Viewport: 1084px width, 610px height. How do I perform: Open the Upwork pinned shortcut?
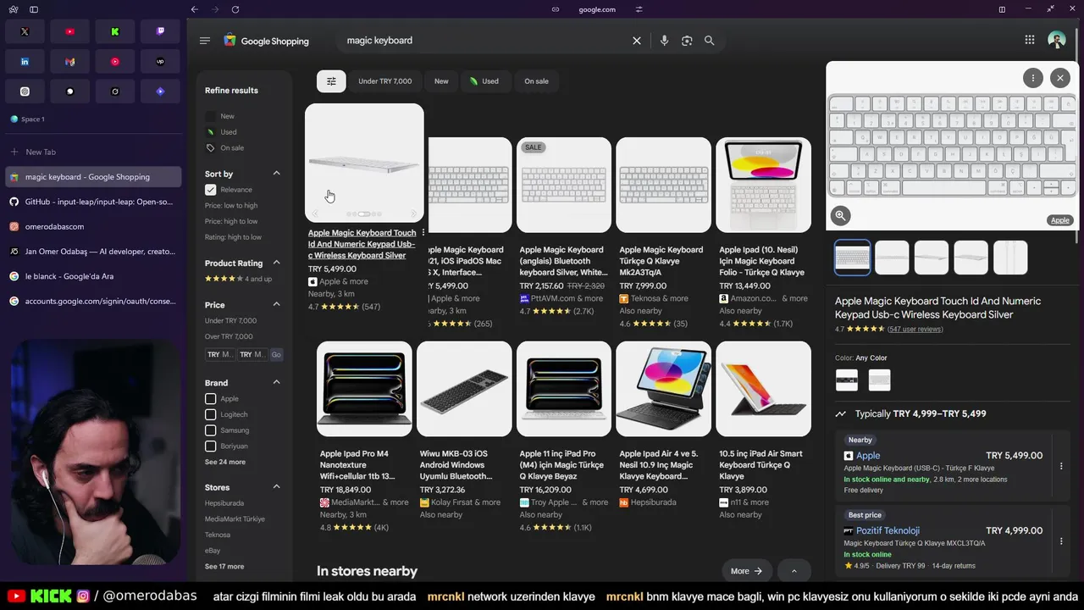160,62
